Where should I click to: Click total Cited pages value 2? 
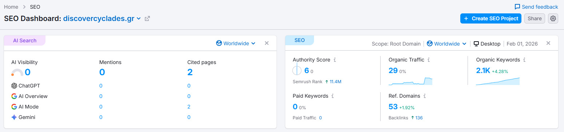pos(190,72)
